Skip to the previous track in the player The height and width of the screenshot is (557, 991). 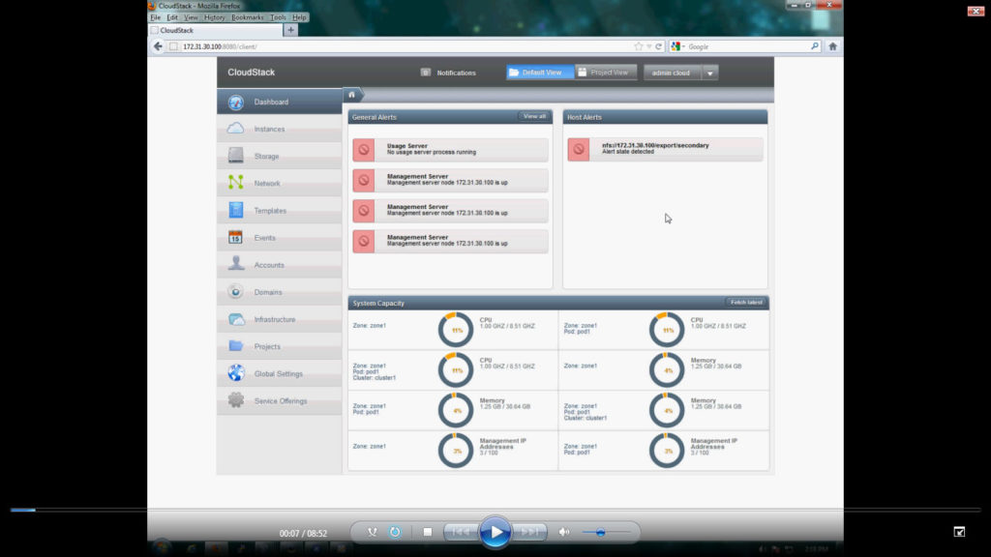click(x=461, y=533)
